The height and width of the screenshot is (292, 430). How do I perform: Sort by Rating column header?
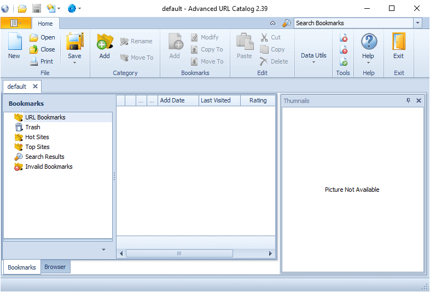pyautogui.click(x=258, y=101)
